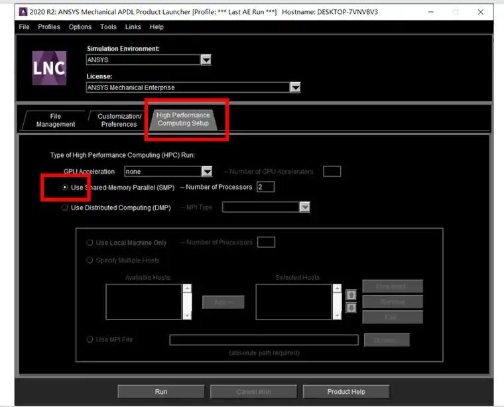Viewport: 504px width, 407px height.
Task: Click Selected Hosts scrollbar up arrow
Action: click(337, 288)
